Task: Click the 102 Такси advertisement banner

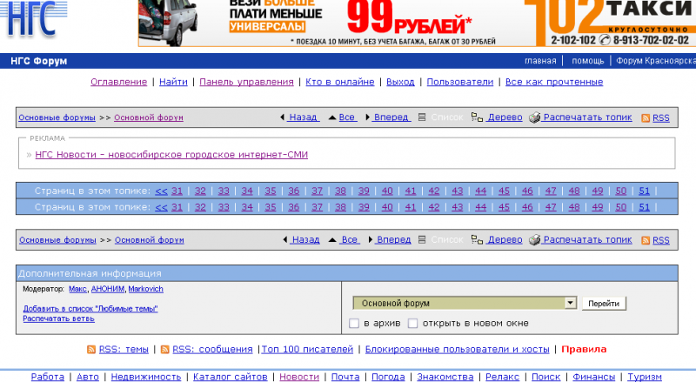Action: pos(609,23)
